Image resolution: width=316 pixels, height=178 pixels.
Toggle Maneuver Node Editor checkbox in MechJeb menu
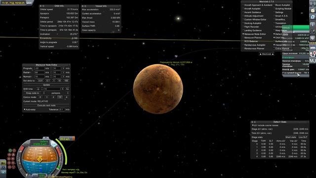243,34
